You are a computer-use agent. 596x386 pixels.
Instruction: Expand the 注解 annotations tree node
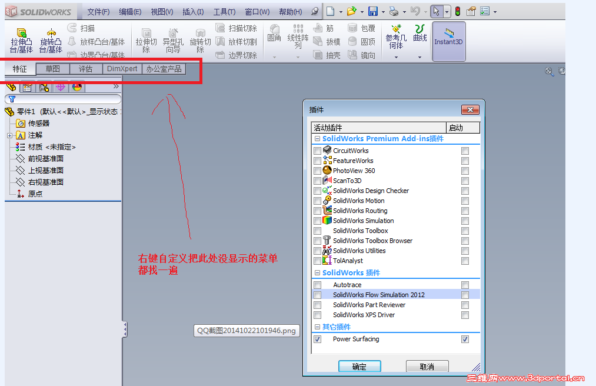(9, 135)
